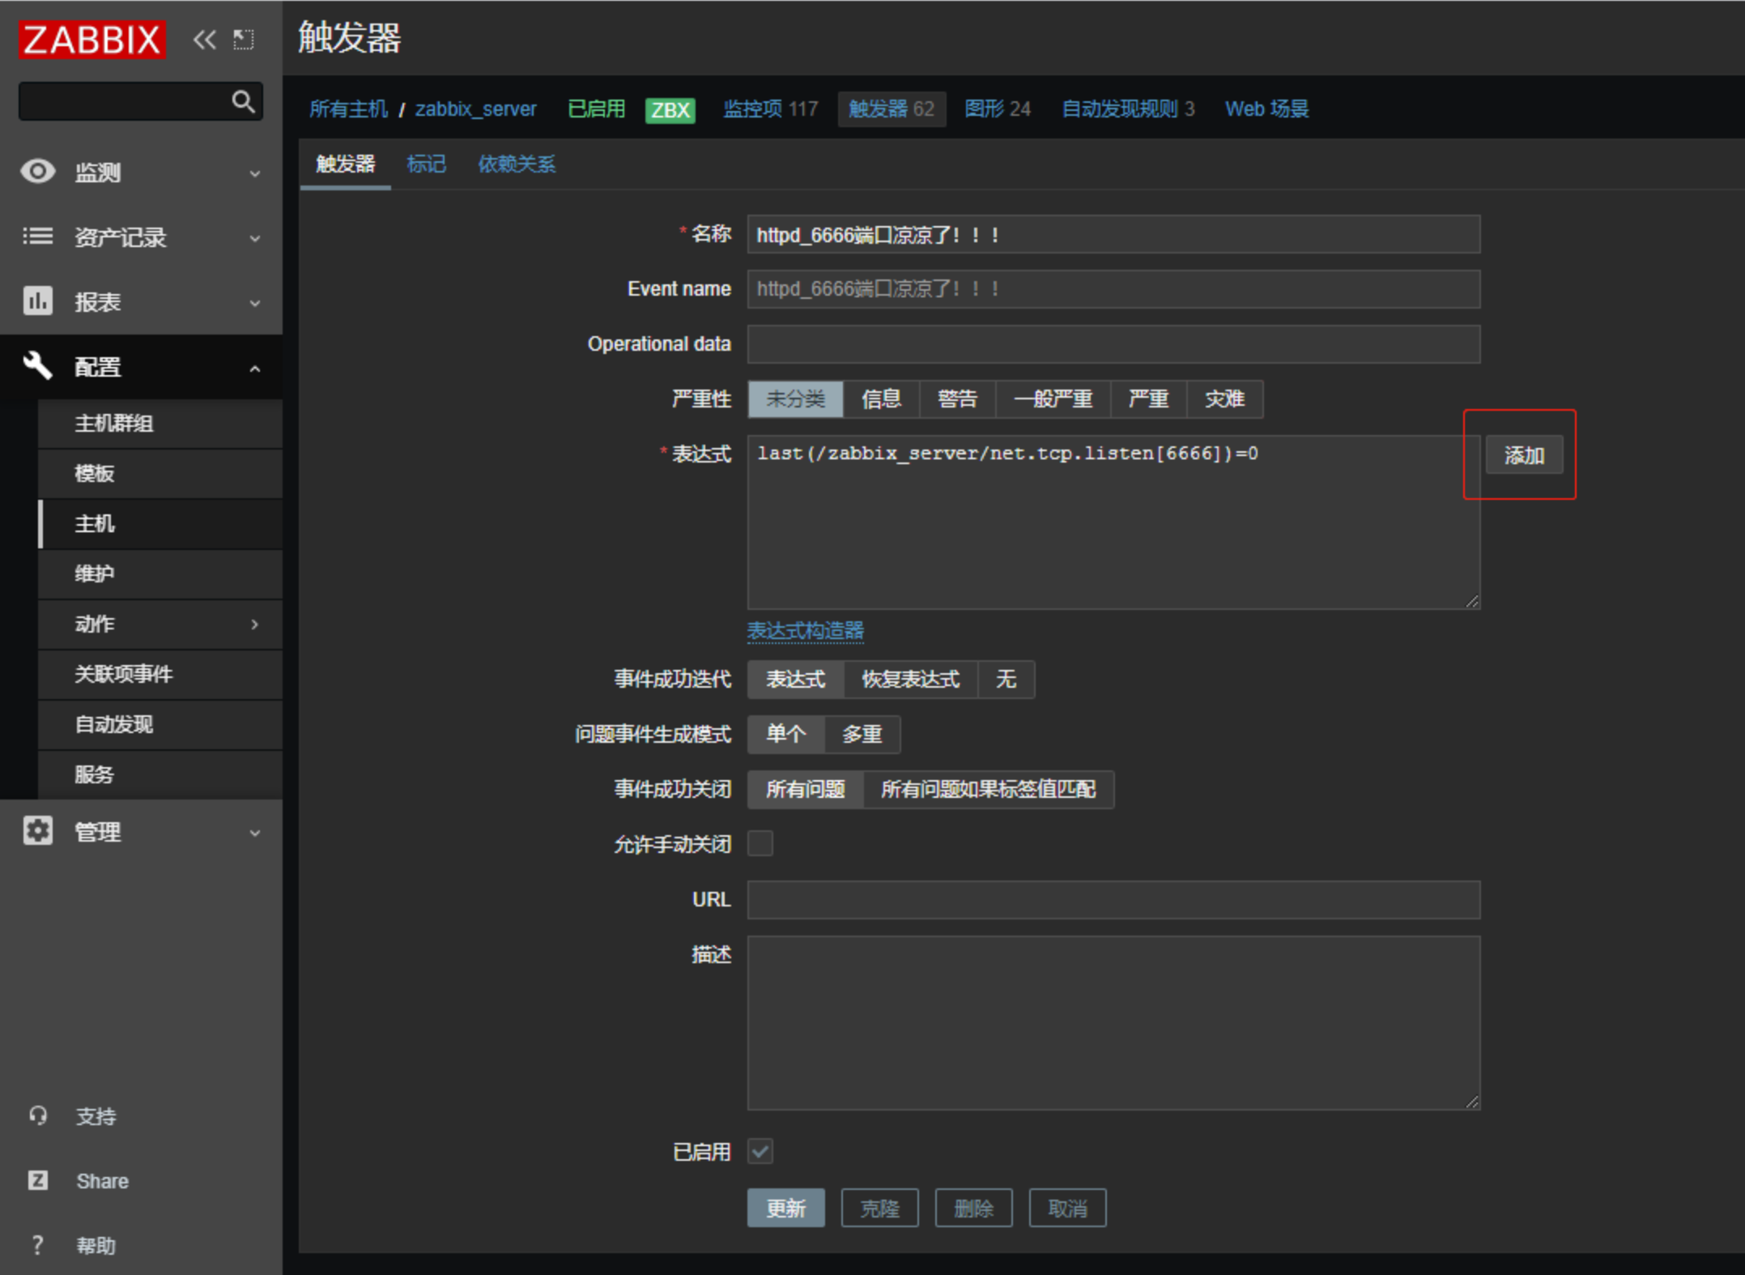Viewport: 1745px width, 1275px height.
Task: Click into the URL input field
Action: 1113,900
